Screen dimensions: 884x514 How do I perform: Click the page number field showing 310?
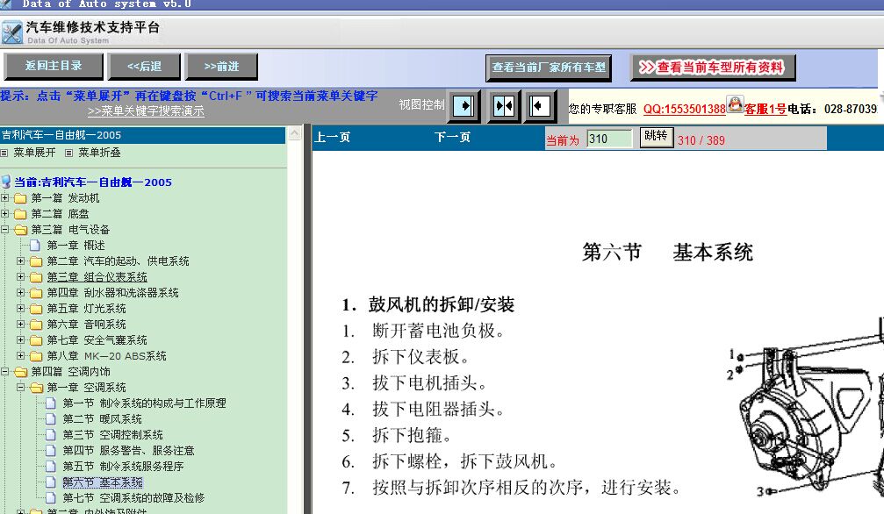[609, 139]
